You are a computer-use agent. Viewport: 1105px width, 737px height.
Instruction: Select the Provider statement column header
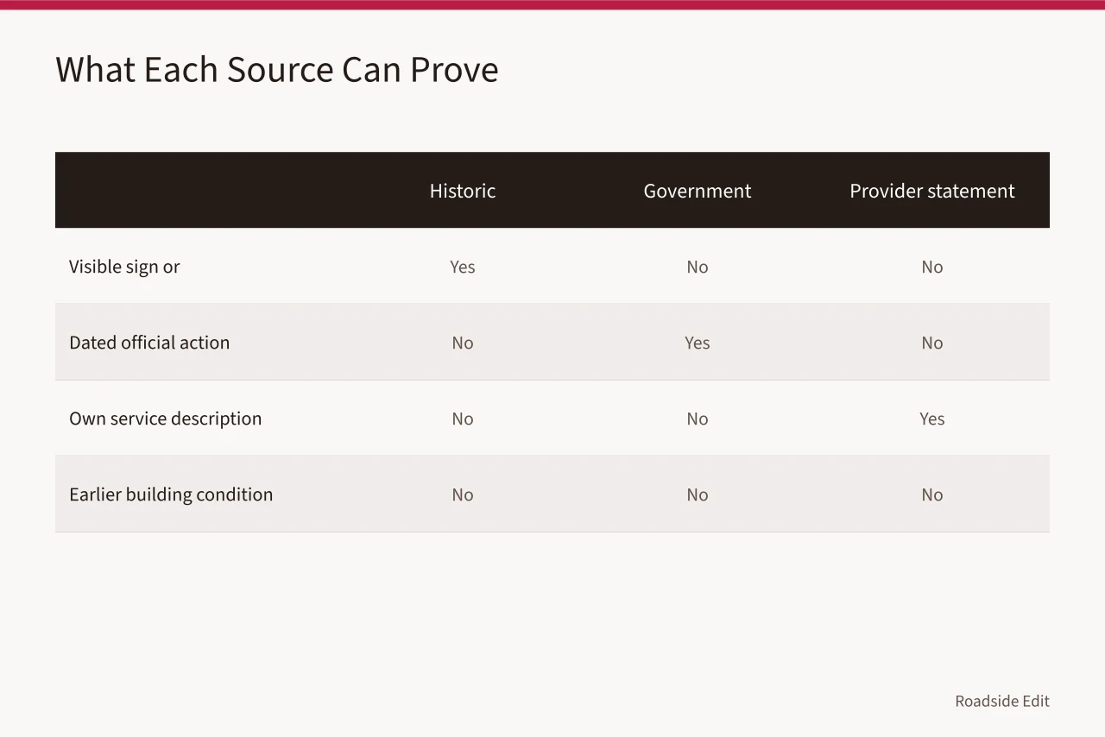pyautogui.click(x=932, y=191)
